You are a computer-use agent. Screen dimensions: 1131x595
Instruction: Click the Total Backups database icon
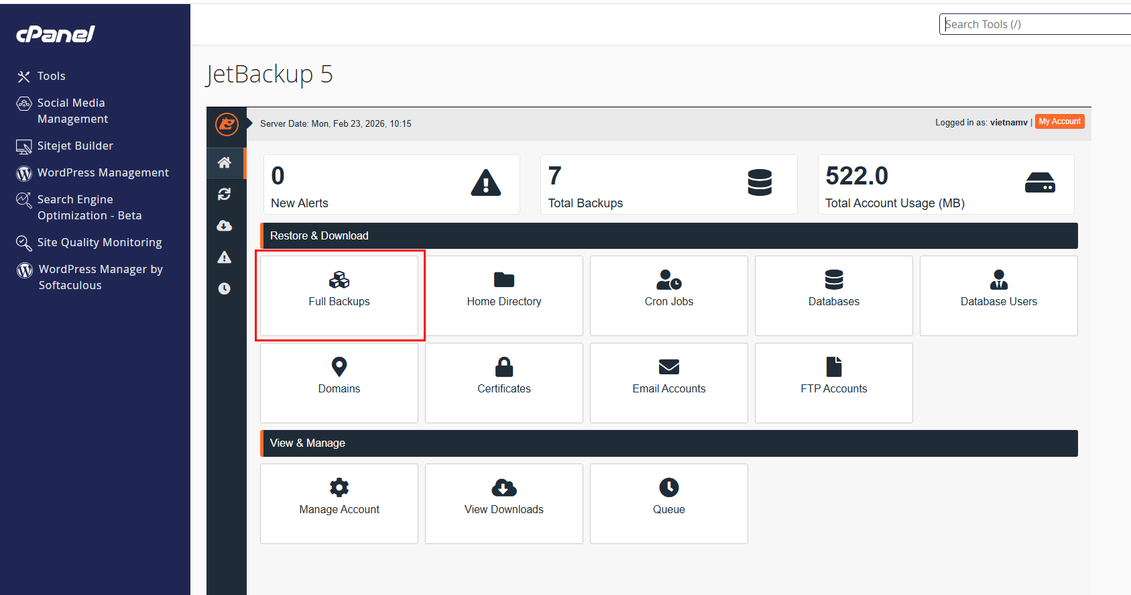(760, 182)
